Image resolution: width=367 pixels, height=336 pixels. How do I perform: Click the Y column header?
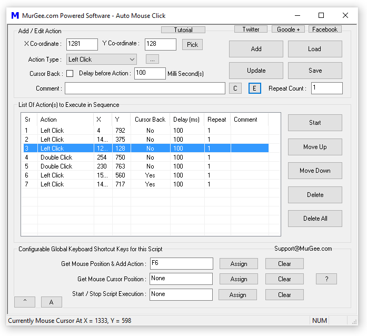click(121, 120)
